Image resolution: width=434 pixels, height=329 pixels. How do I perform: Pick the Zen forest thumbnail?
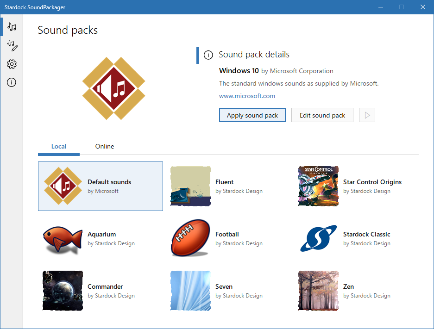[x=318, y=291]
